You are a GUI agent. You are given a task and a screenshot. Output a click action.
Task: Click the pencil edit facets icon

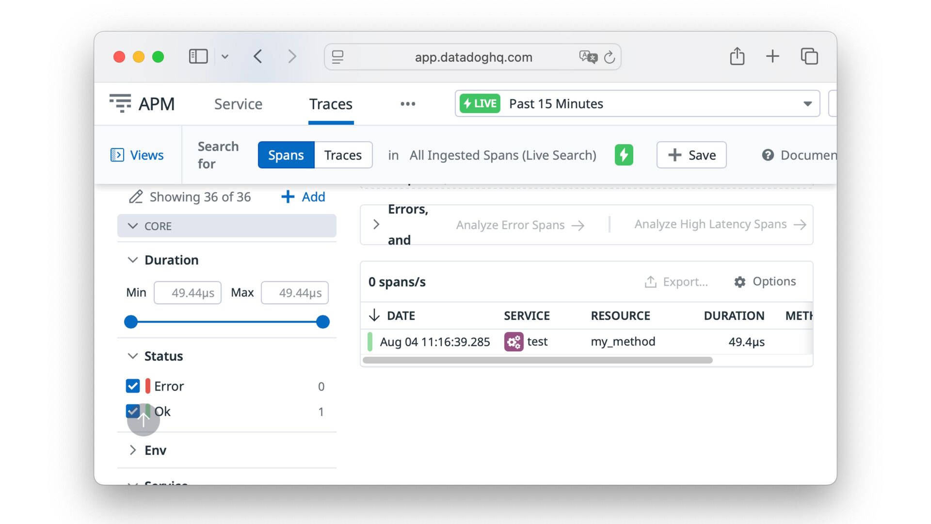tap(135, 197)
